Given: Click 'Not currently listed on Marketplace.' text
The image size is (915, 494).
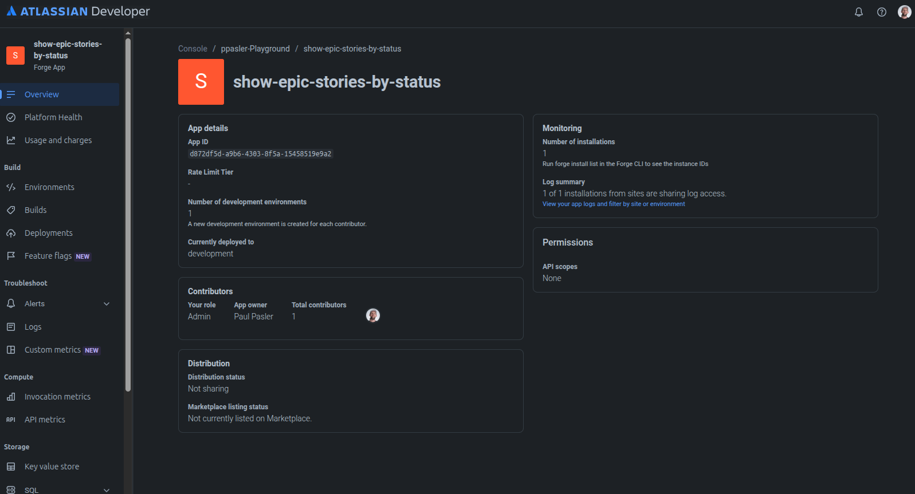Looking at the screenshot, I should (x=250, y=418).
